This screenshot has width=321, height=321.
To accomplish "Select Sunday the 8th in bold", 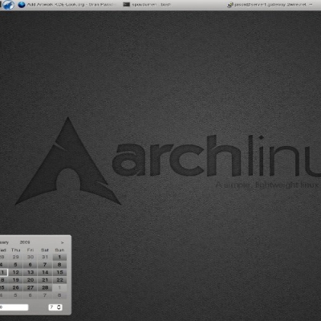I will (59, 265).
